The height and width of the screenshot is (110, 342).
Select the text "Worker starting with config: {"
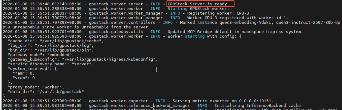[204, 36]
